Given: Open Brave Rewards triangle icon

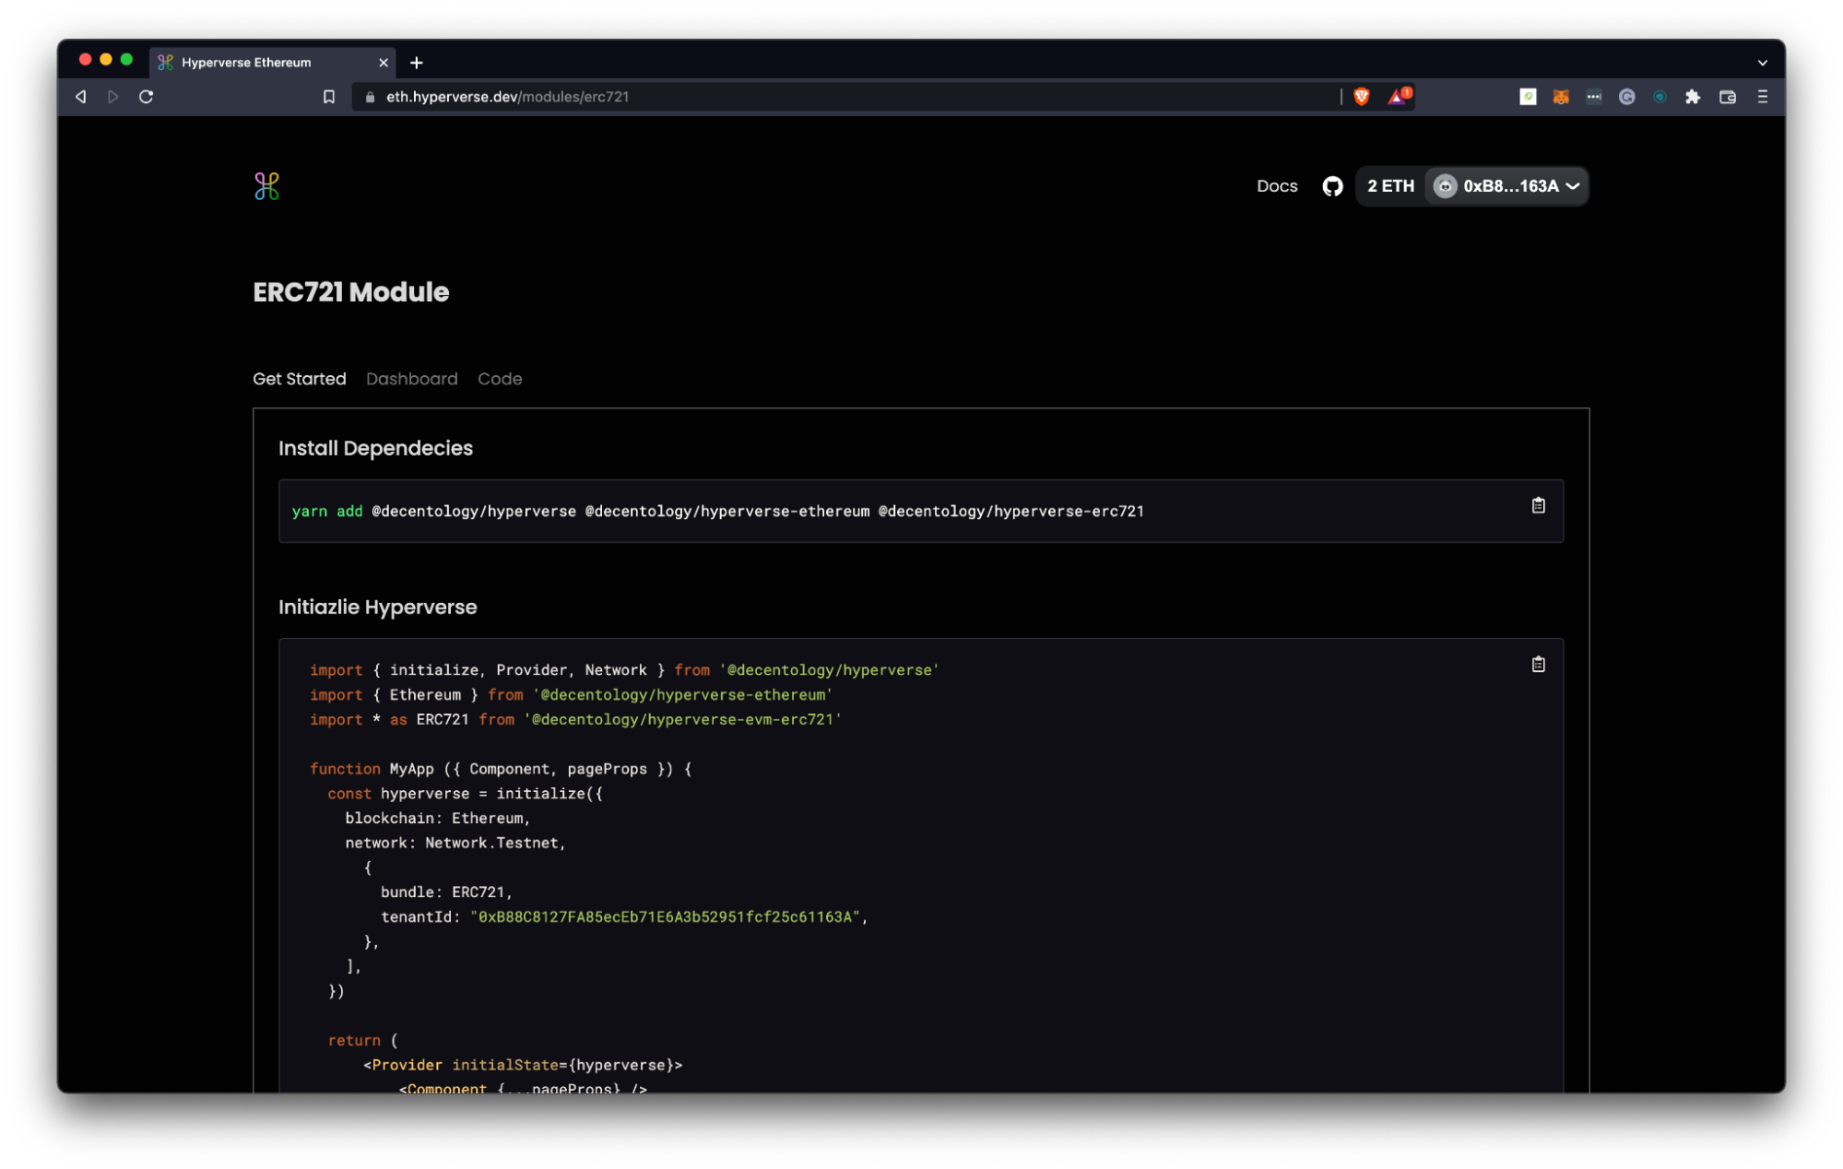Looking at the screenshot, I should (x=1399, y=96).
